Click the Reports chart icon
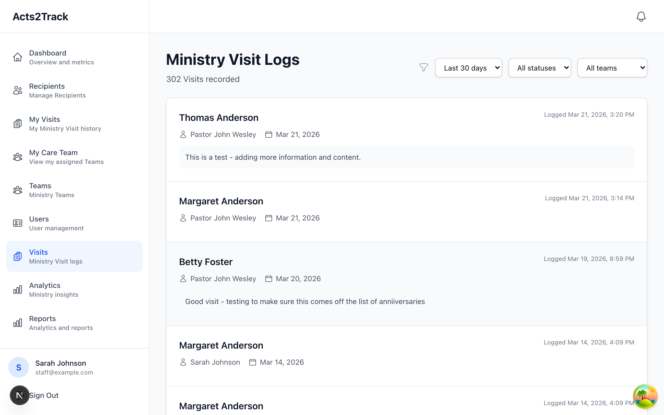 18,323
